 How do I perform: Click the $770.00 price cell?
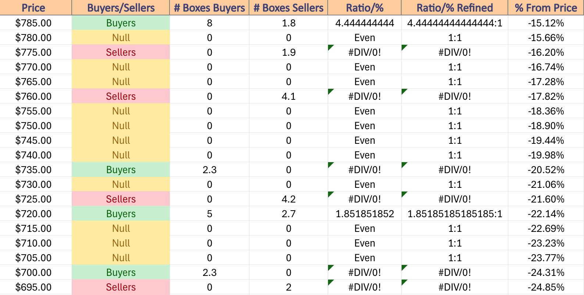click(x=36, y=67)
